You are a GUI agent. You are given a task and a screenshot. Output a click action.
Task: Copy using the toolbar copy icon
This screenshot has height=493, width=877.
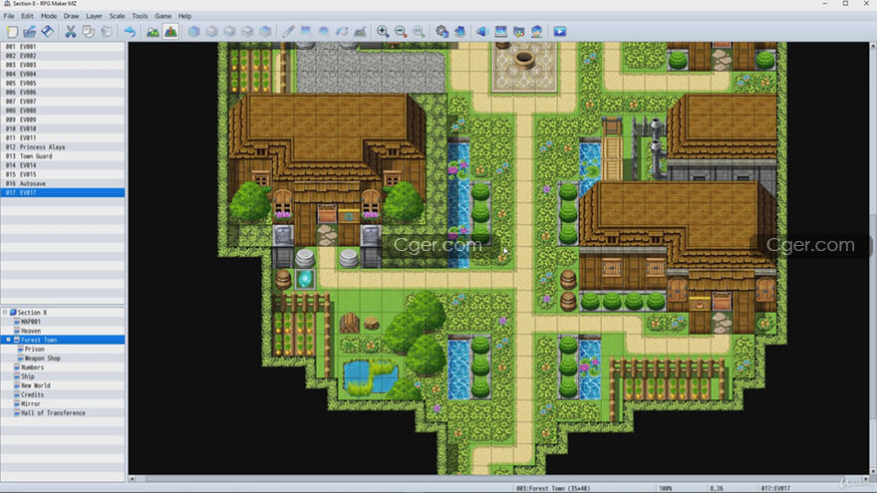click(x=89, y=31)
